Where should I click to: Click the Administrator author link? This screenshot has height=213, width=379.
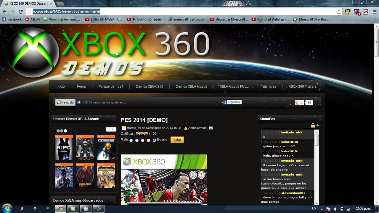197,128
